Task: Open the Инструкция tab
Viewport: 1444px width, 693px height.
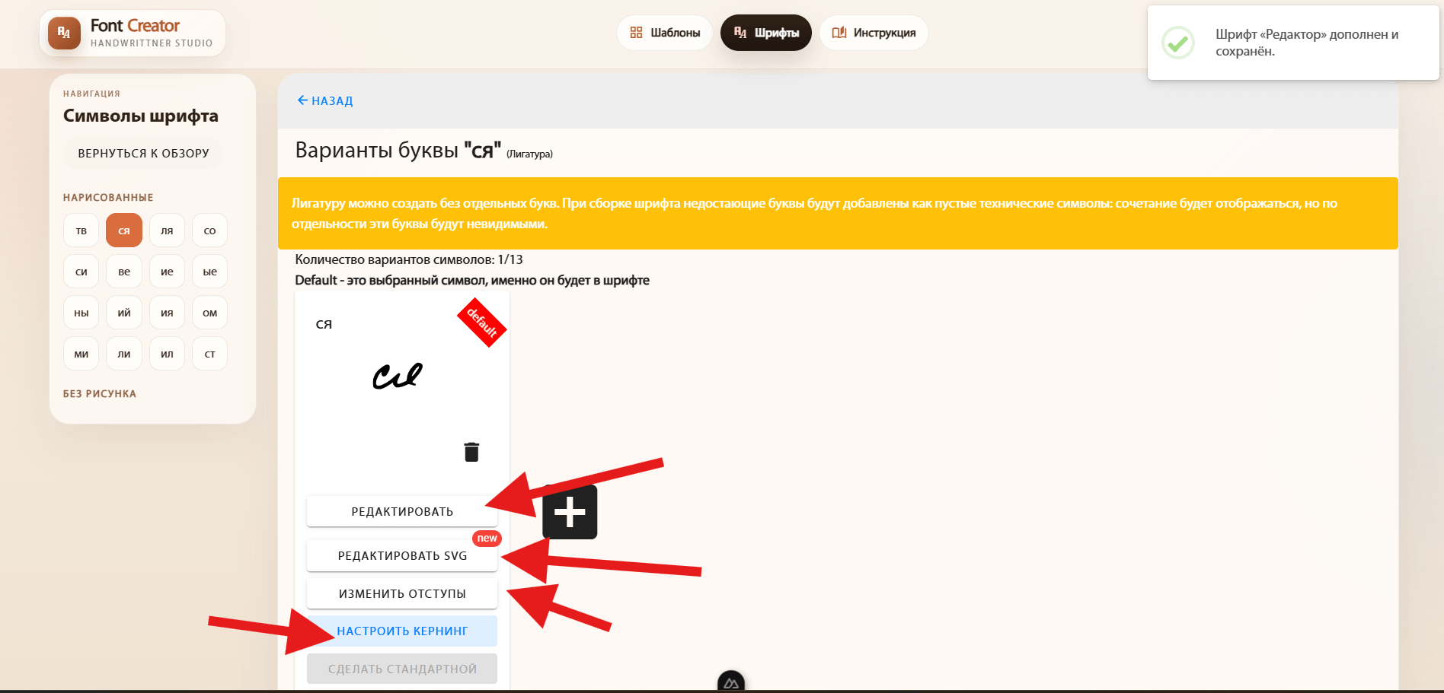Action: (x=874, y=33)
